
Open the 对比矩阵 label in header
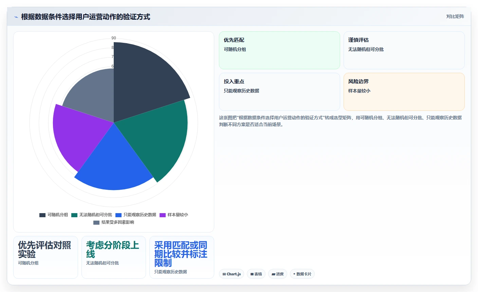(455, 16)
